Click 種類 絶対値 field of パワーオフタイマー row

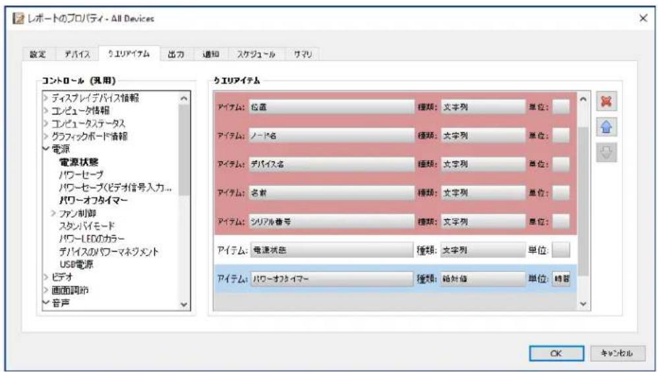click(483, 279)
